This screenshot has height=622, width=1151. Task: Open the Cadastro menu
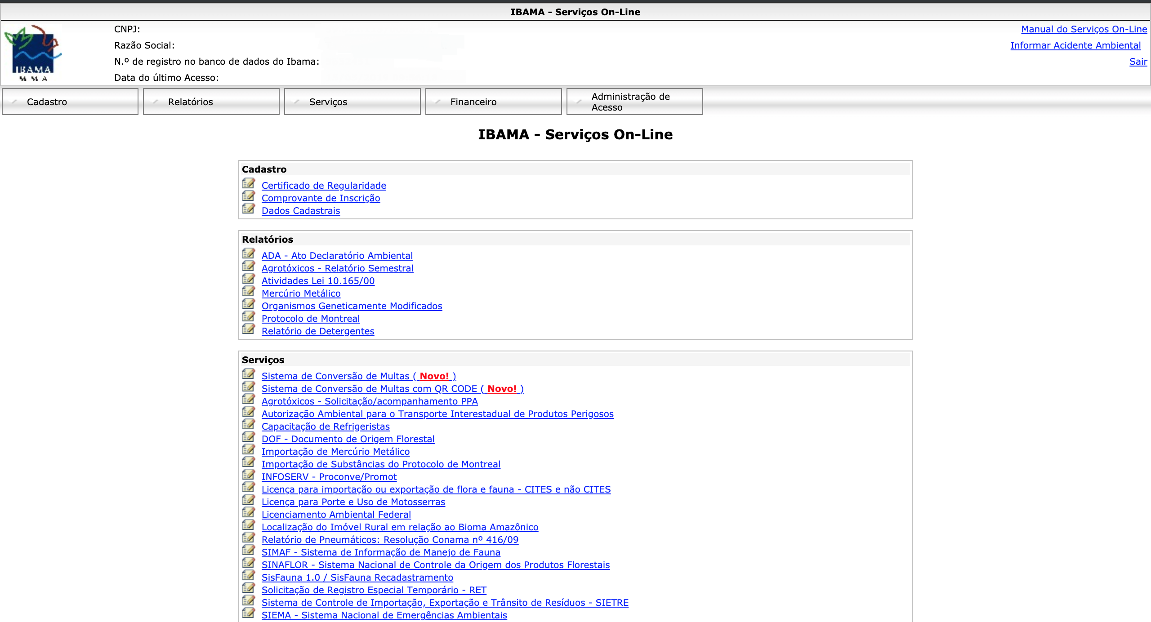70,102
